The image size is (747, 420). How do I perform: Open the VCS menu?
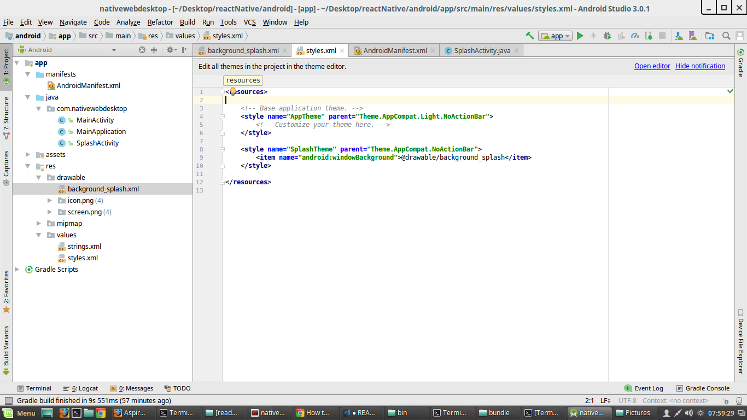250,22
